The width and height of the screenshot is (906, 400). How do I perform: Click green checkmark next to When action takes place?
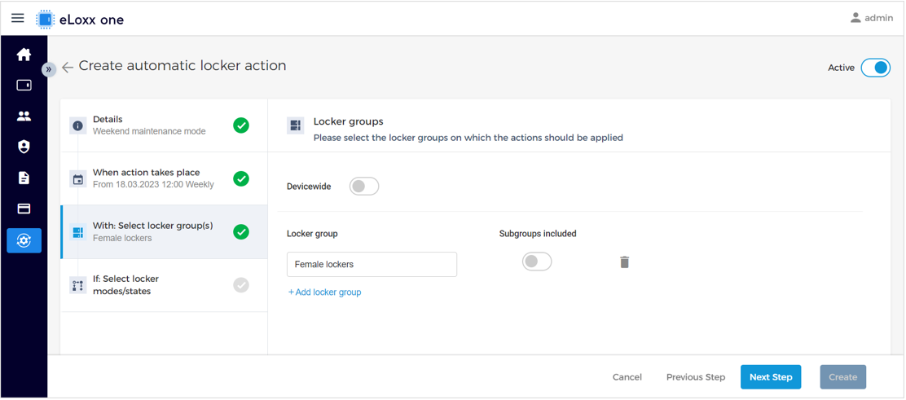point(241,178)
